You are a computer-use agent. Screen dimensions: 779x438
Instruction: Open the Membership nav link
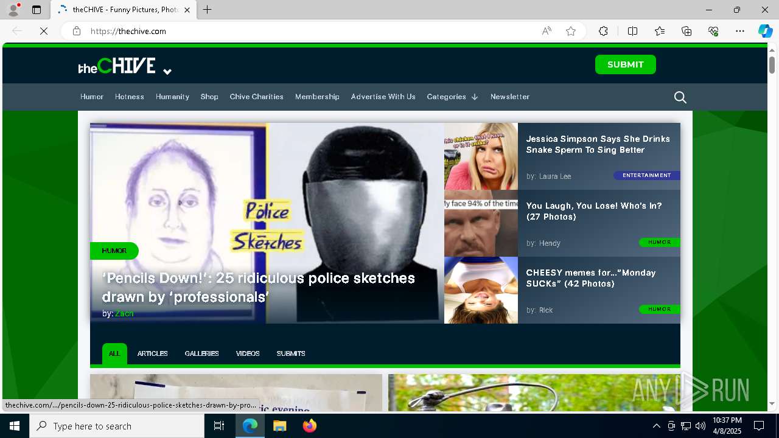point(317,97)
